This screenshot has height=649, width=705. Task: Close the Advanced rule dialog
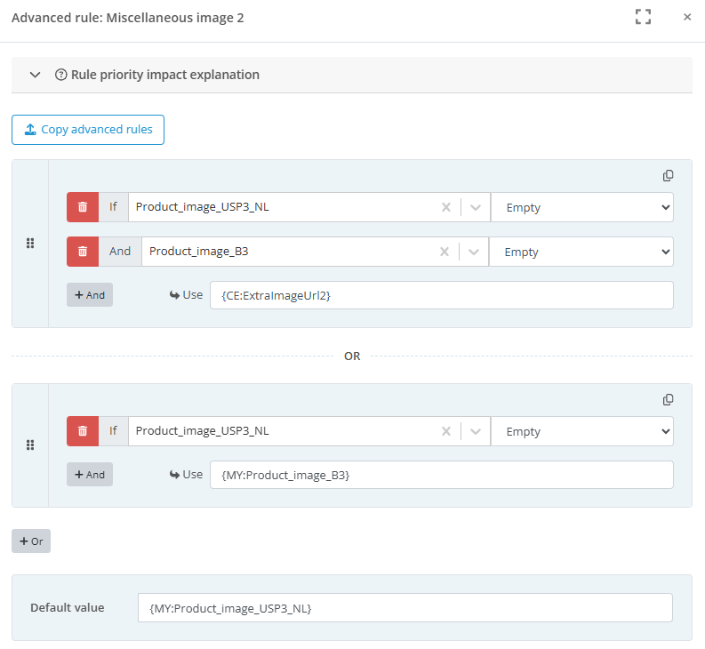point(687,17)
